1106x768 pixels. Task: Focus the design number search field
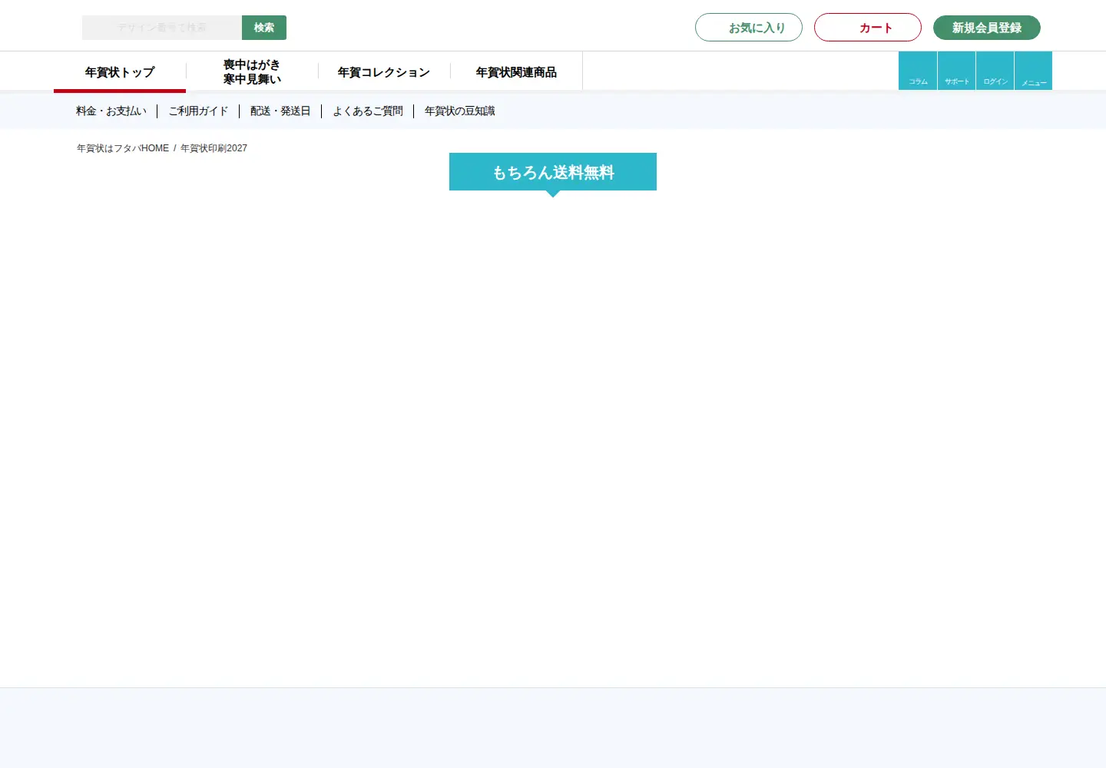pyautogui.click(x=162, y=28)
